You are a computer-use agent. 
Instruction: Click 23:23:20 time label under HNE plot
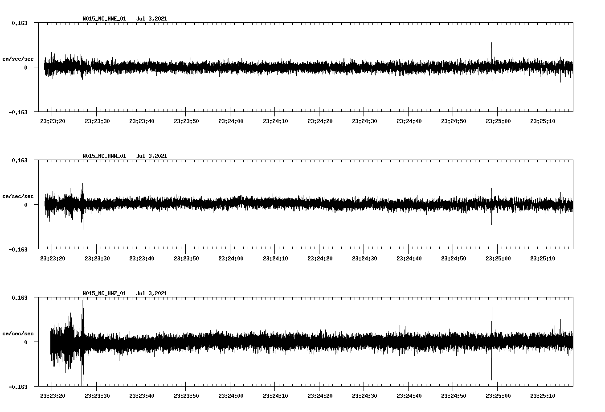[x=53, y=121]
